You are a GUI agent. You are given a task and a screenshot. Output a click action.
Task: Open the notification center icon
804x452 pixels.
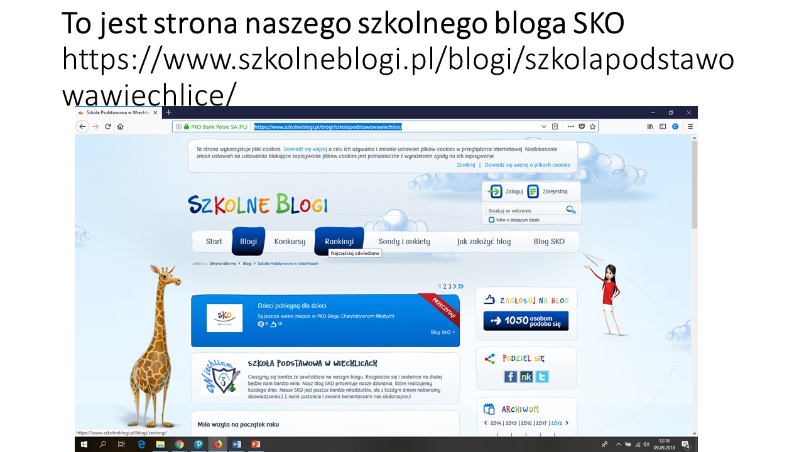pyautogui.click(x=685, y=444)
